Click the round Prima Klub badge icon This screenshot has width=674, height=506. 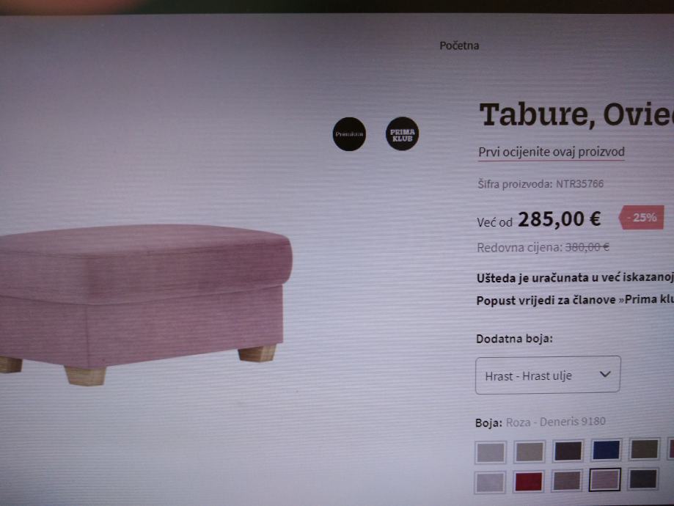[402, 133]
